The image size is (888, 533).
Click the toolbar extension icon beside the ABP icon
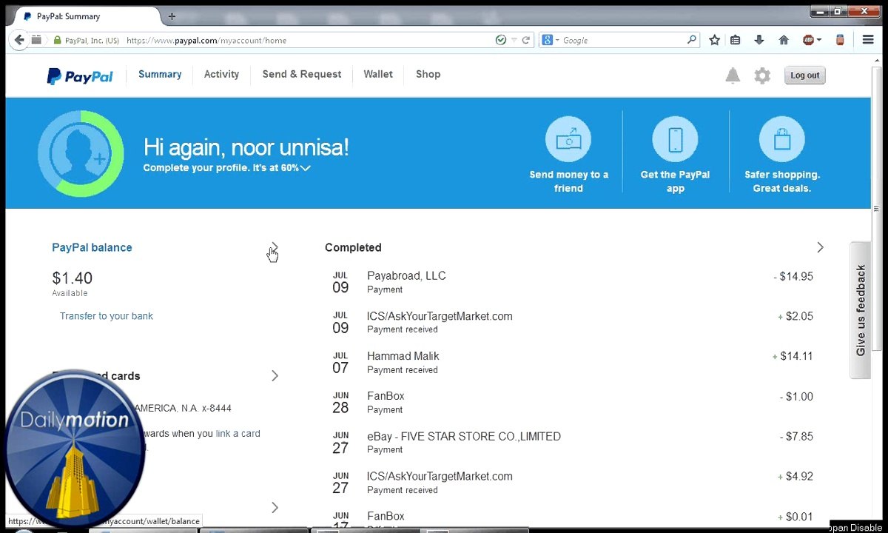pos(840,40)
